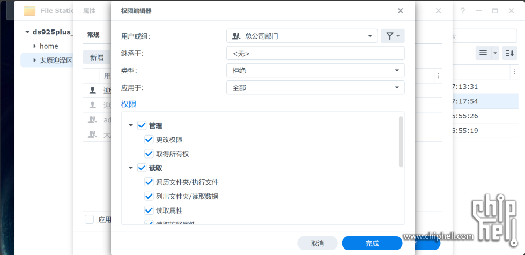Expand the home folder in the tree

click(x=34, y=46)
